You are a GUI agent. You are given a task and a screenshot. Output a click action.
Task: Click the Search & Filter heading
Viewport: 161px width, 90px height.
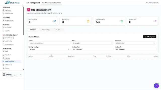[34, 37]
